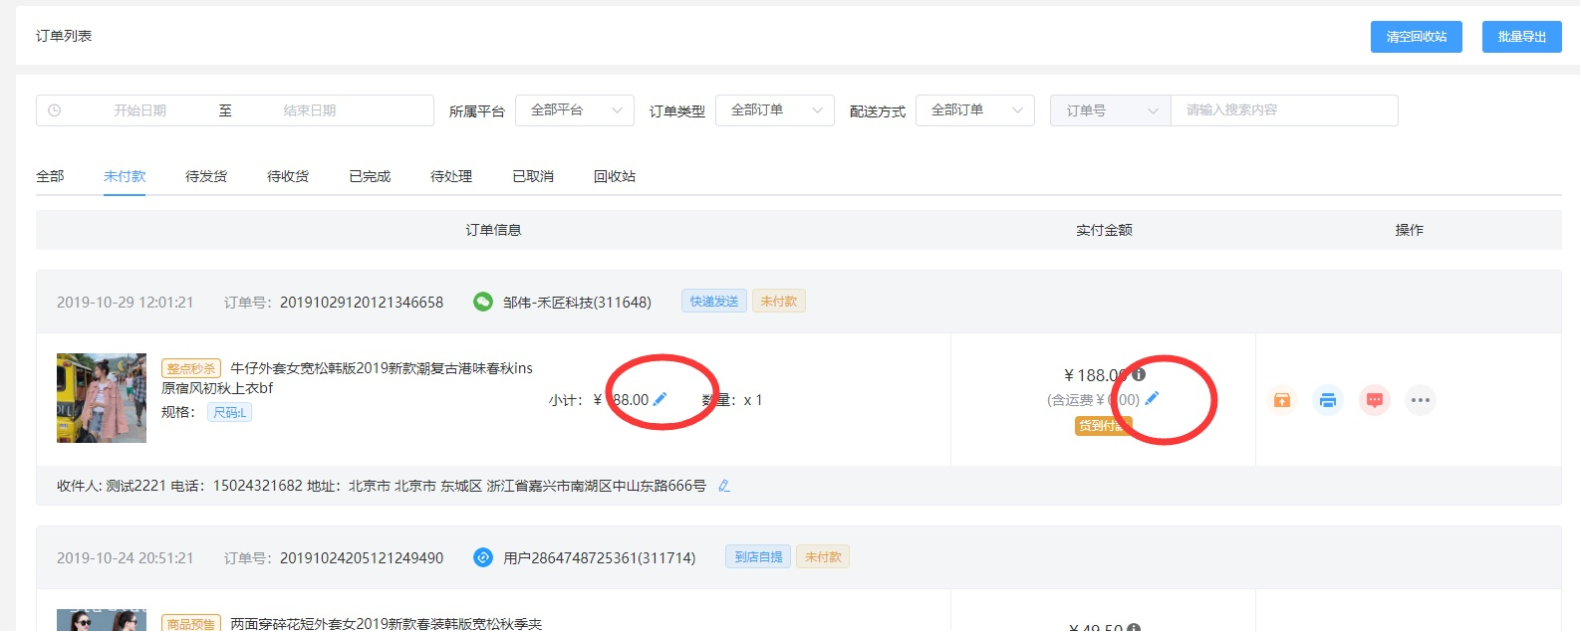Open the 订单类型 全部订单 dropdown
Image resolution: width=1581 pixels, height=632 pixels.
[x=775, y=110]
